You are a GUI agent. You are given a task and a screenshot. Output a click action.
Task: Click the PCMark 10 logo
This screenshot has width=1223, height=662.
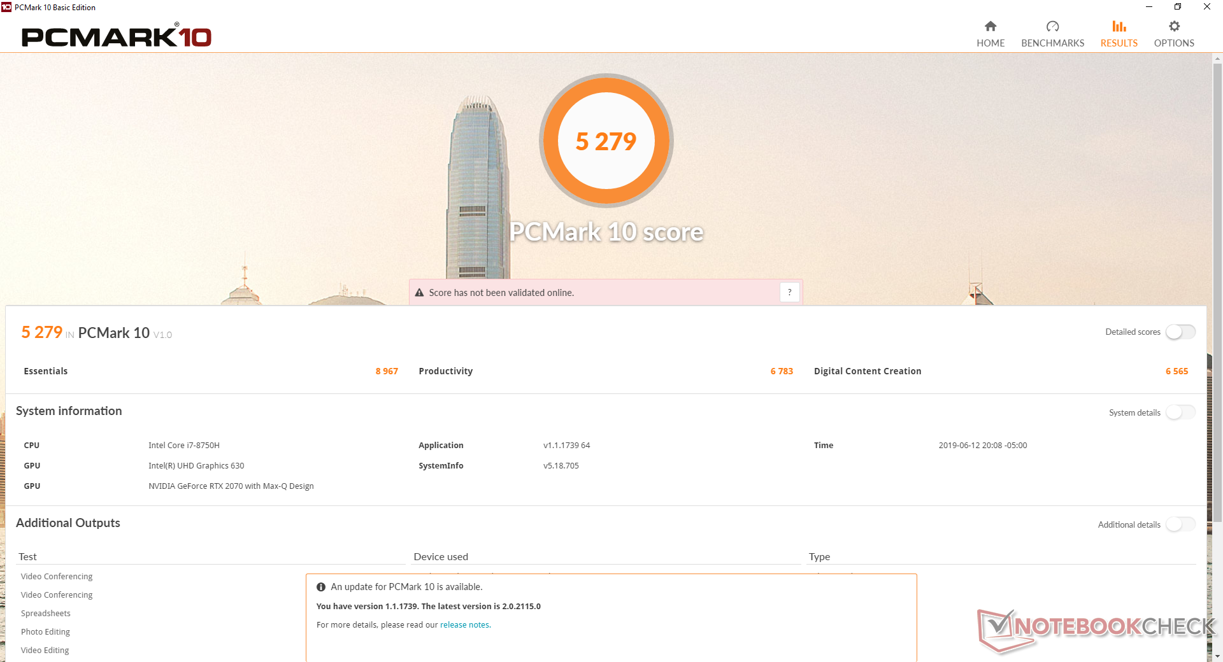tap(117, 36)
